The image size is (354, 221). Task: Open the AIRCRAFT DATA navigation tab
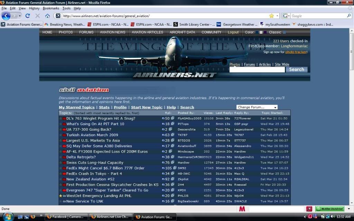[x=182, y=32]
